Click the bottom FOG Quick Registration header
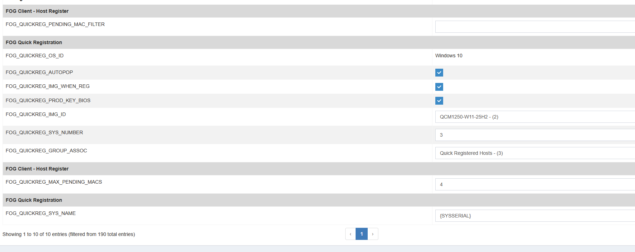Screen dimensions: 635x252 click(x=34, y=200)
